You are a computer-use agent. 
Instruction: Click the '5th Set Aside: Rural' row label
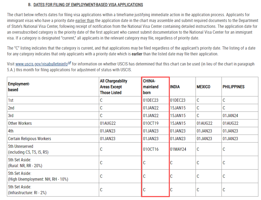pyautogui.click(x=25, y=163)
